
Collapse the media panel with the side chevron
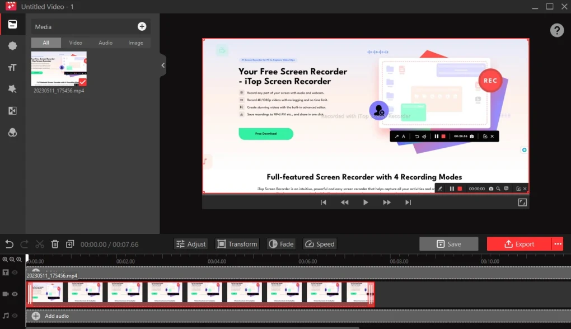[162, 65]
